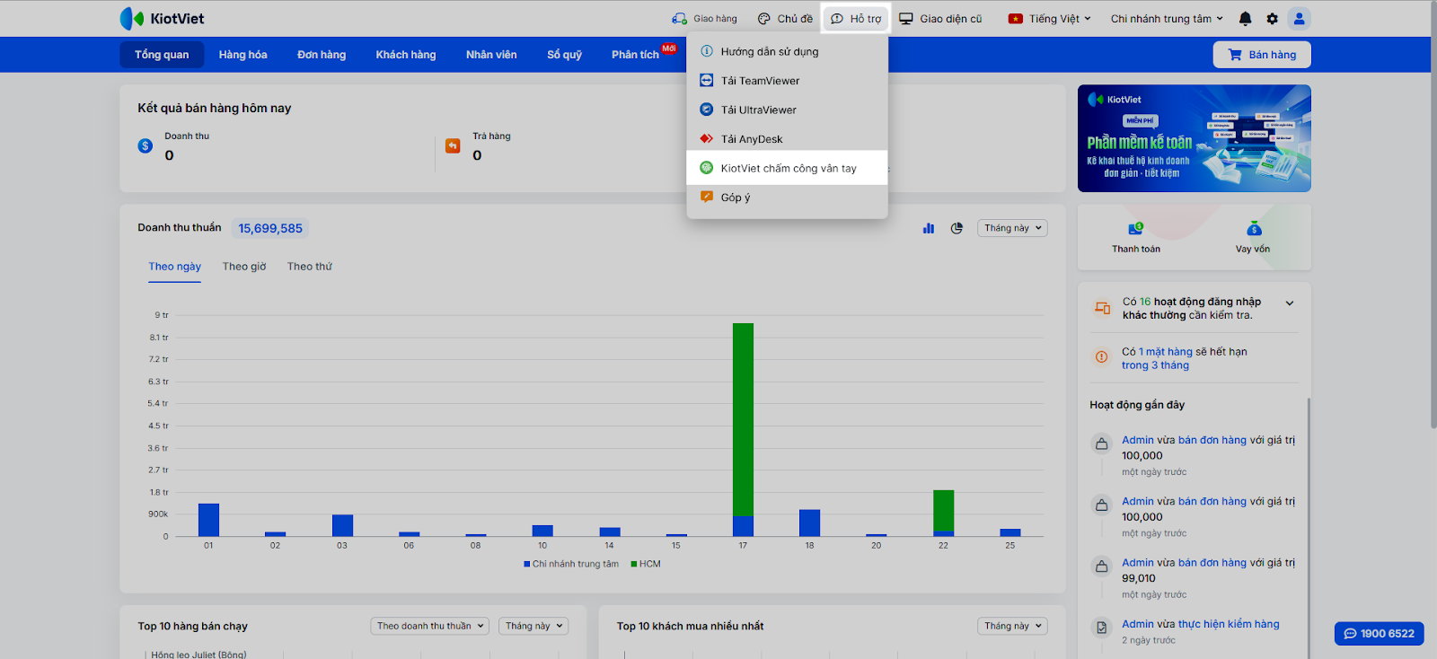This screenshot has height=659, width=1437.
Task: Click the Giao diện cũ monitor icon
Action: pyautogui.click(x=906, y=18)
